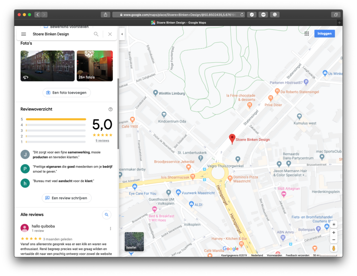The image size is (357, 276).
Task: Click the Vegro Thuiszorgwinkel marker
Action: point(238,159)
